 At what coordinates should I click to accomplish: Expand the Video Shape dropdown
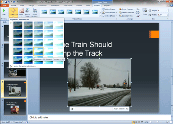(109, 9)
